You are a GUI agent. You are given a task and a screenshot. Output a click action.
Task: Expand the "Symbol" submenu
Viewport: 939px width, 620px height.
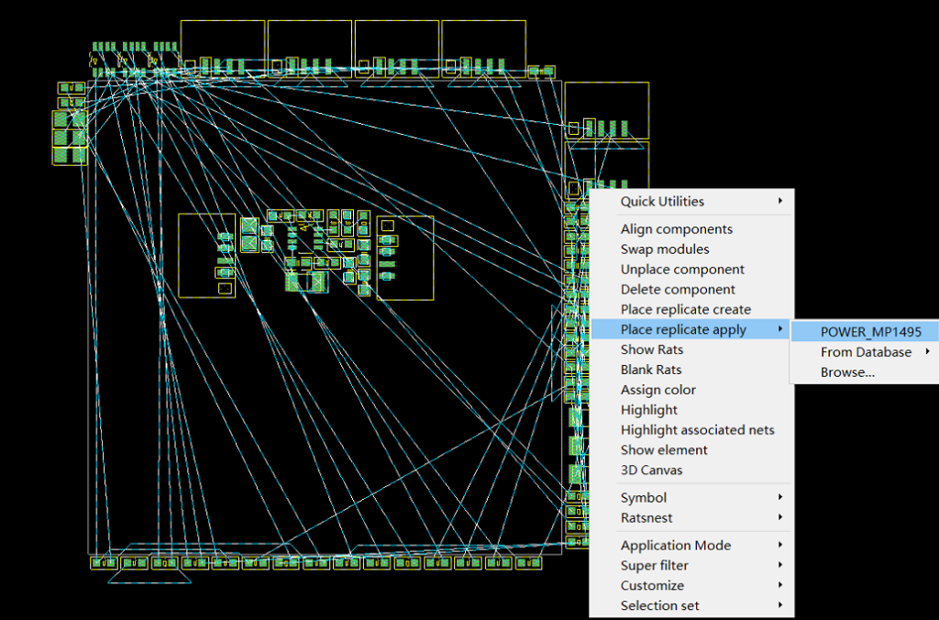643,497
